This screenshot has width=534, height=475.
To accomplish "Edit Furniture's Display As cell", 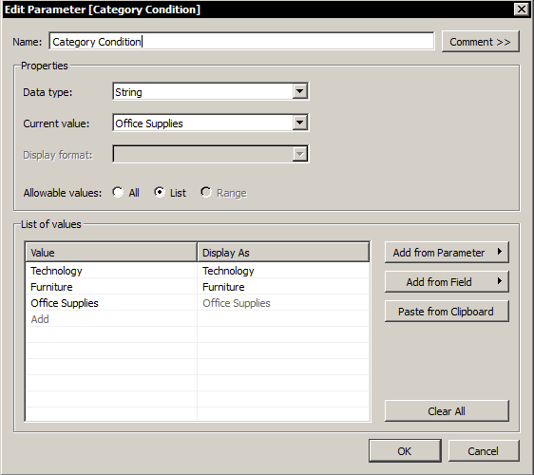I will pyautogui.click(x=283, y=287).
